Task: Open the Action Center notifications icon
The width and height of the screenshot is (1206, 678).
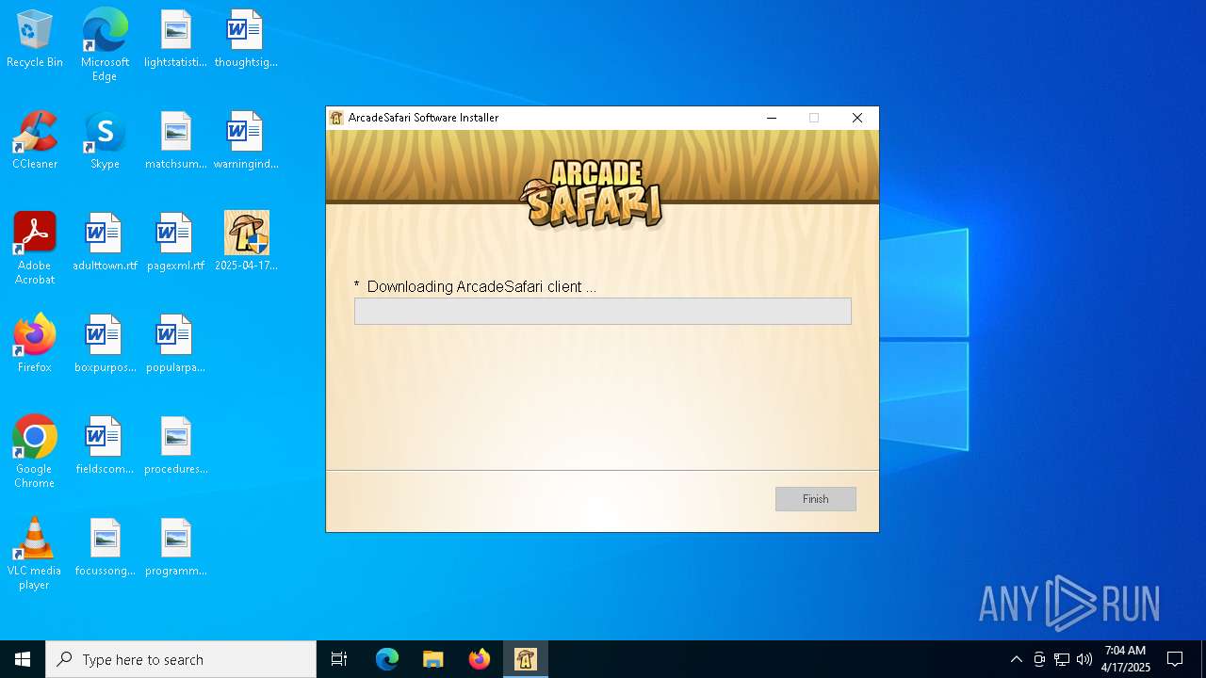Action: click(x=1175, y=659)
